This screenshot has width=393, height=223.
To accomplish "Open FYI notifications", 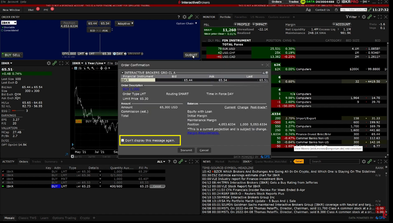I will coord(46,9).
